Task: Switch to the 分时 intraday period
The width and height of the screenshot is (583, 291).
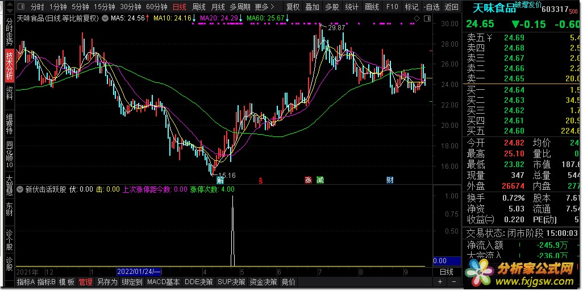Action: (37, 7)
